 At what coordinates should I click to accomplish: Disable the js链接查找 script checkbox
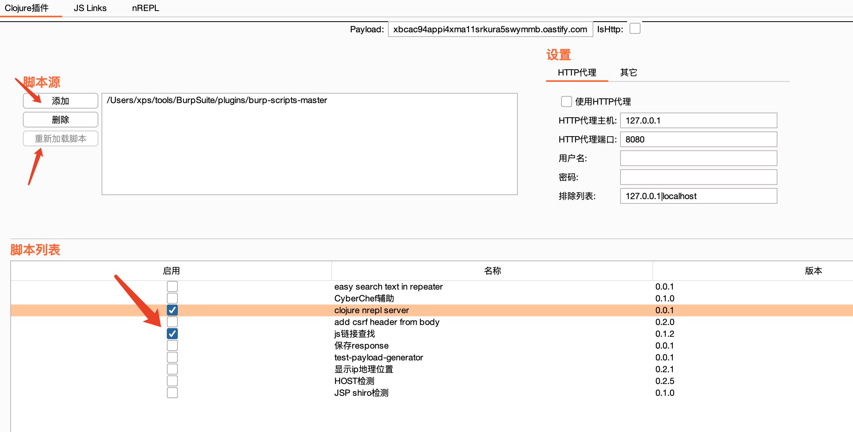172,334
